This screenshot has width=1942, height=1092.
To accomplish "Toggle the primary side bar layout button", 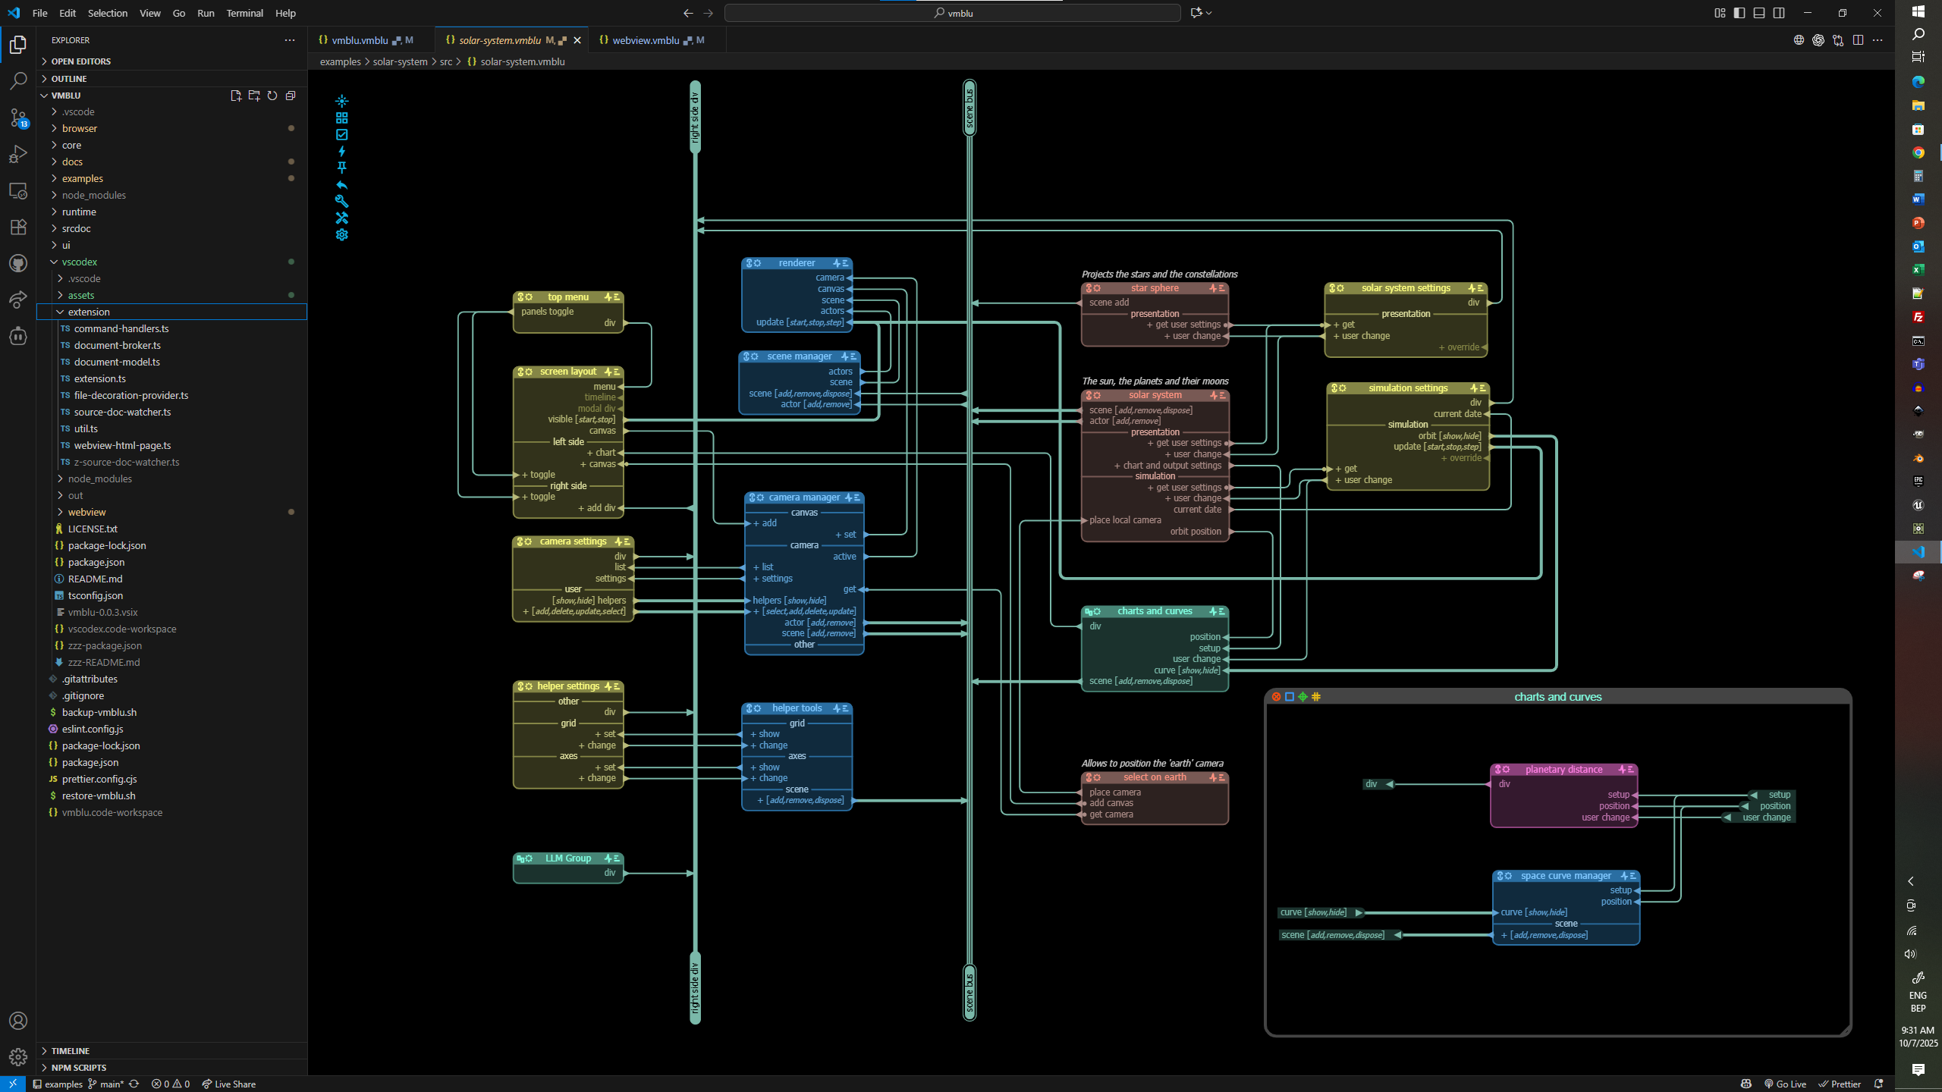I will pos(1739,13).
